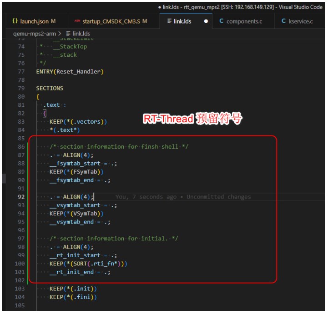Click the opening brace on line 80
The height and width of the screenshot is (314, 328).
pyautogui.click(x=38, y=97)
